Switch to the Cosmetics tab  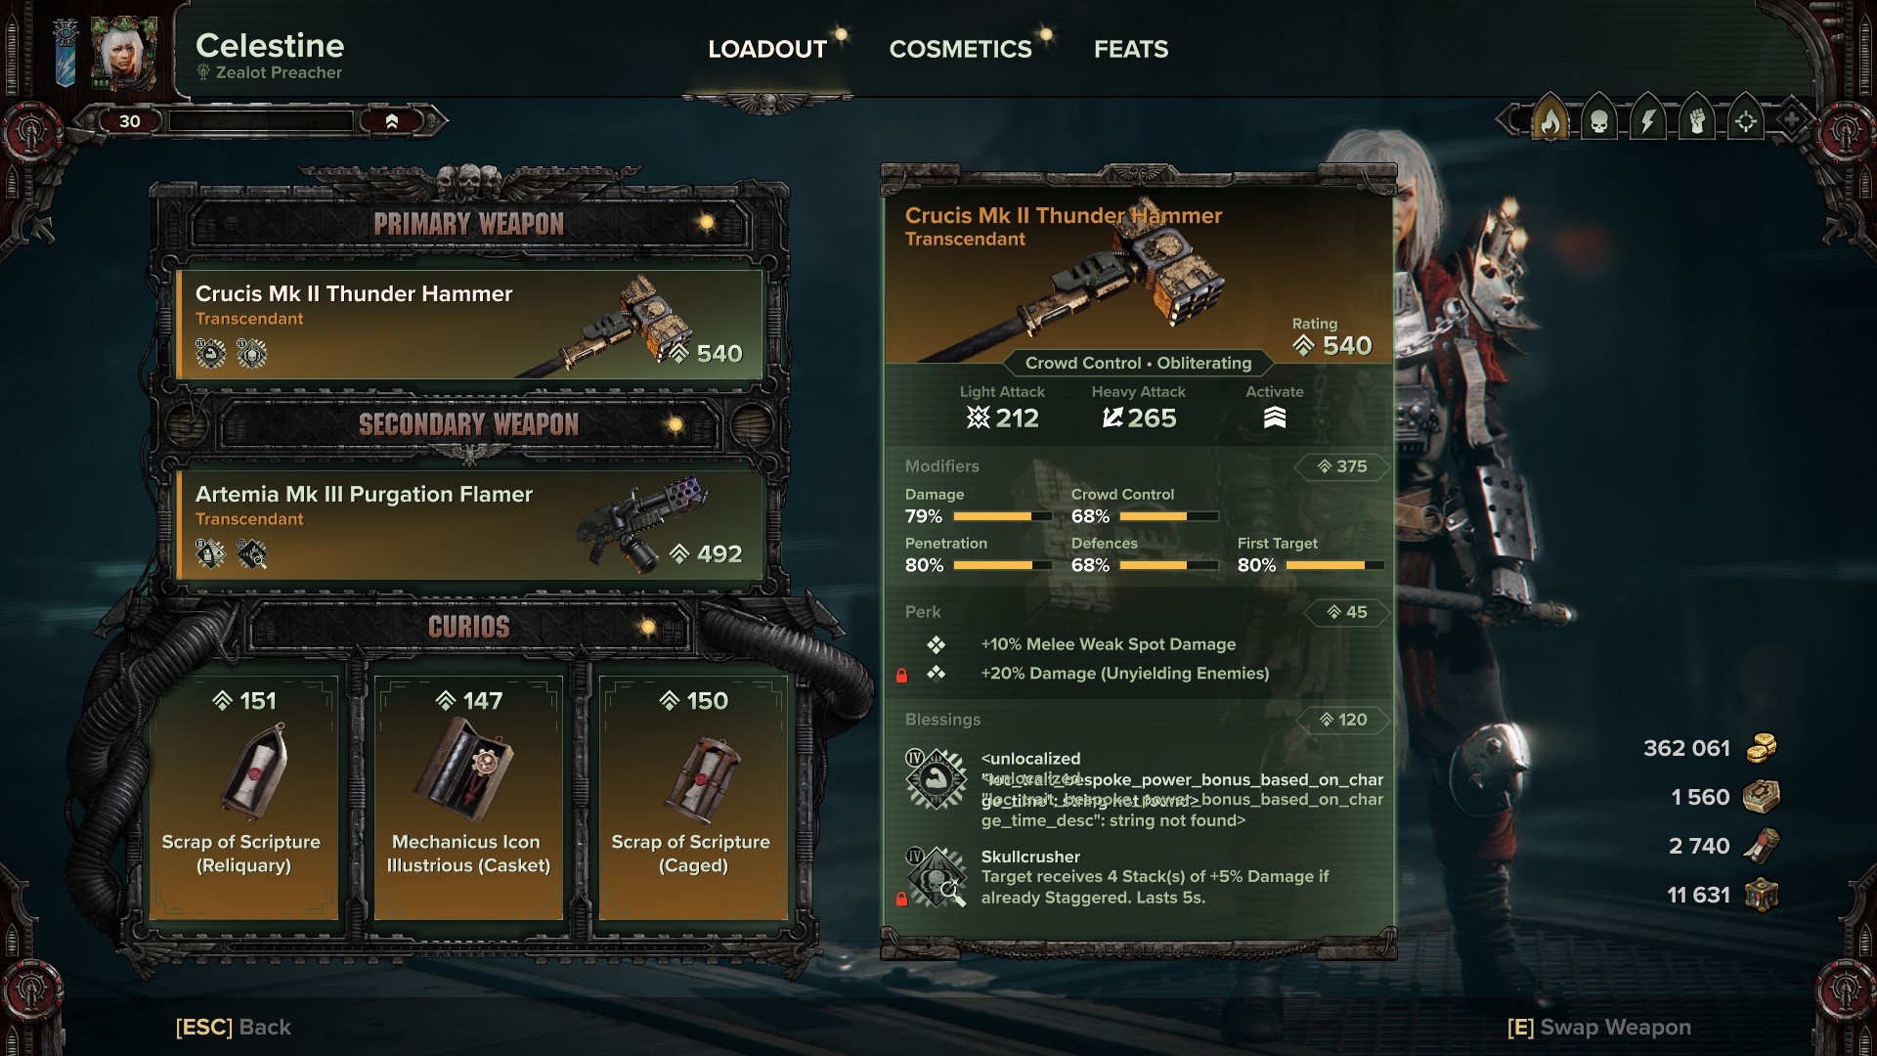coord(960,49)
